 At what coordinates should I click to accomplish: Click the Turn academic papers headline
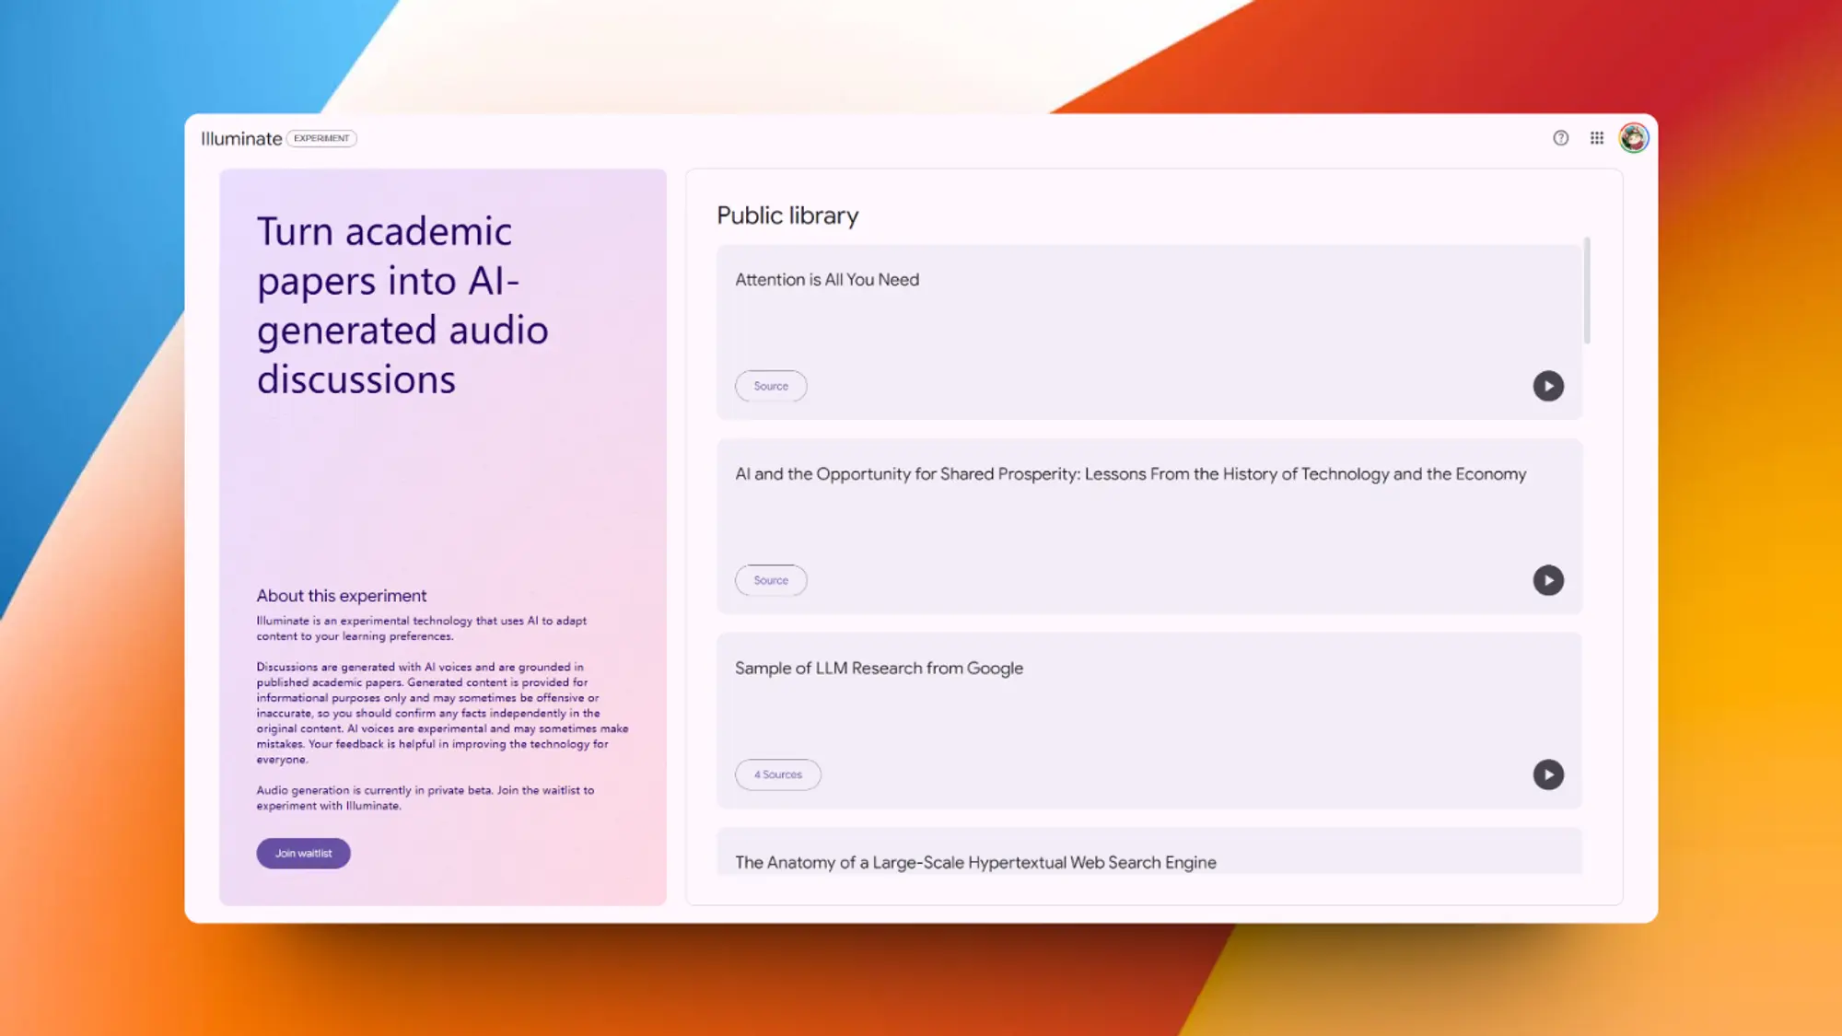(402, 305)
